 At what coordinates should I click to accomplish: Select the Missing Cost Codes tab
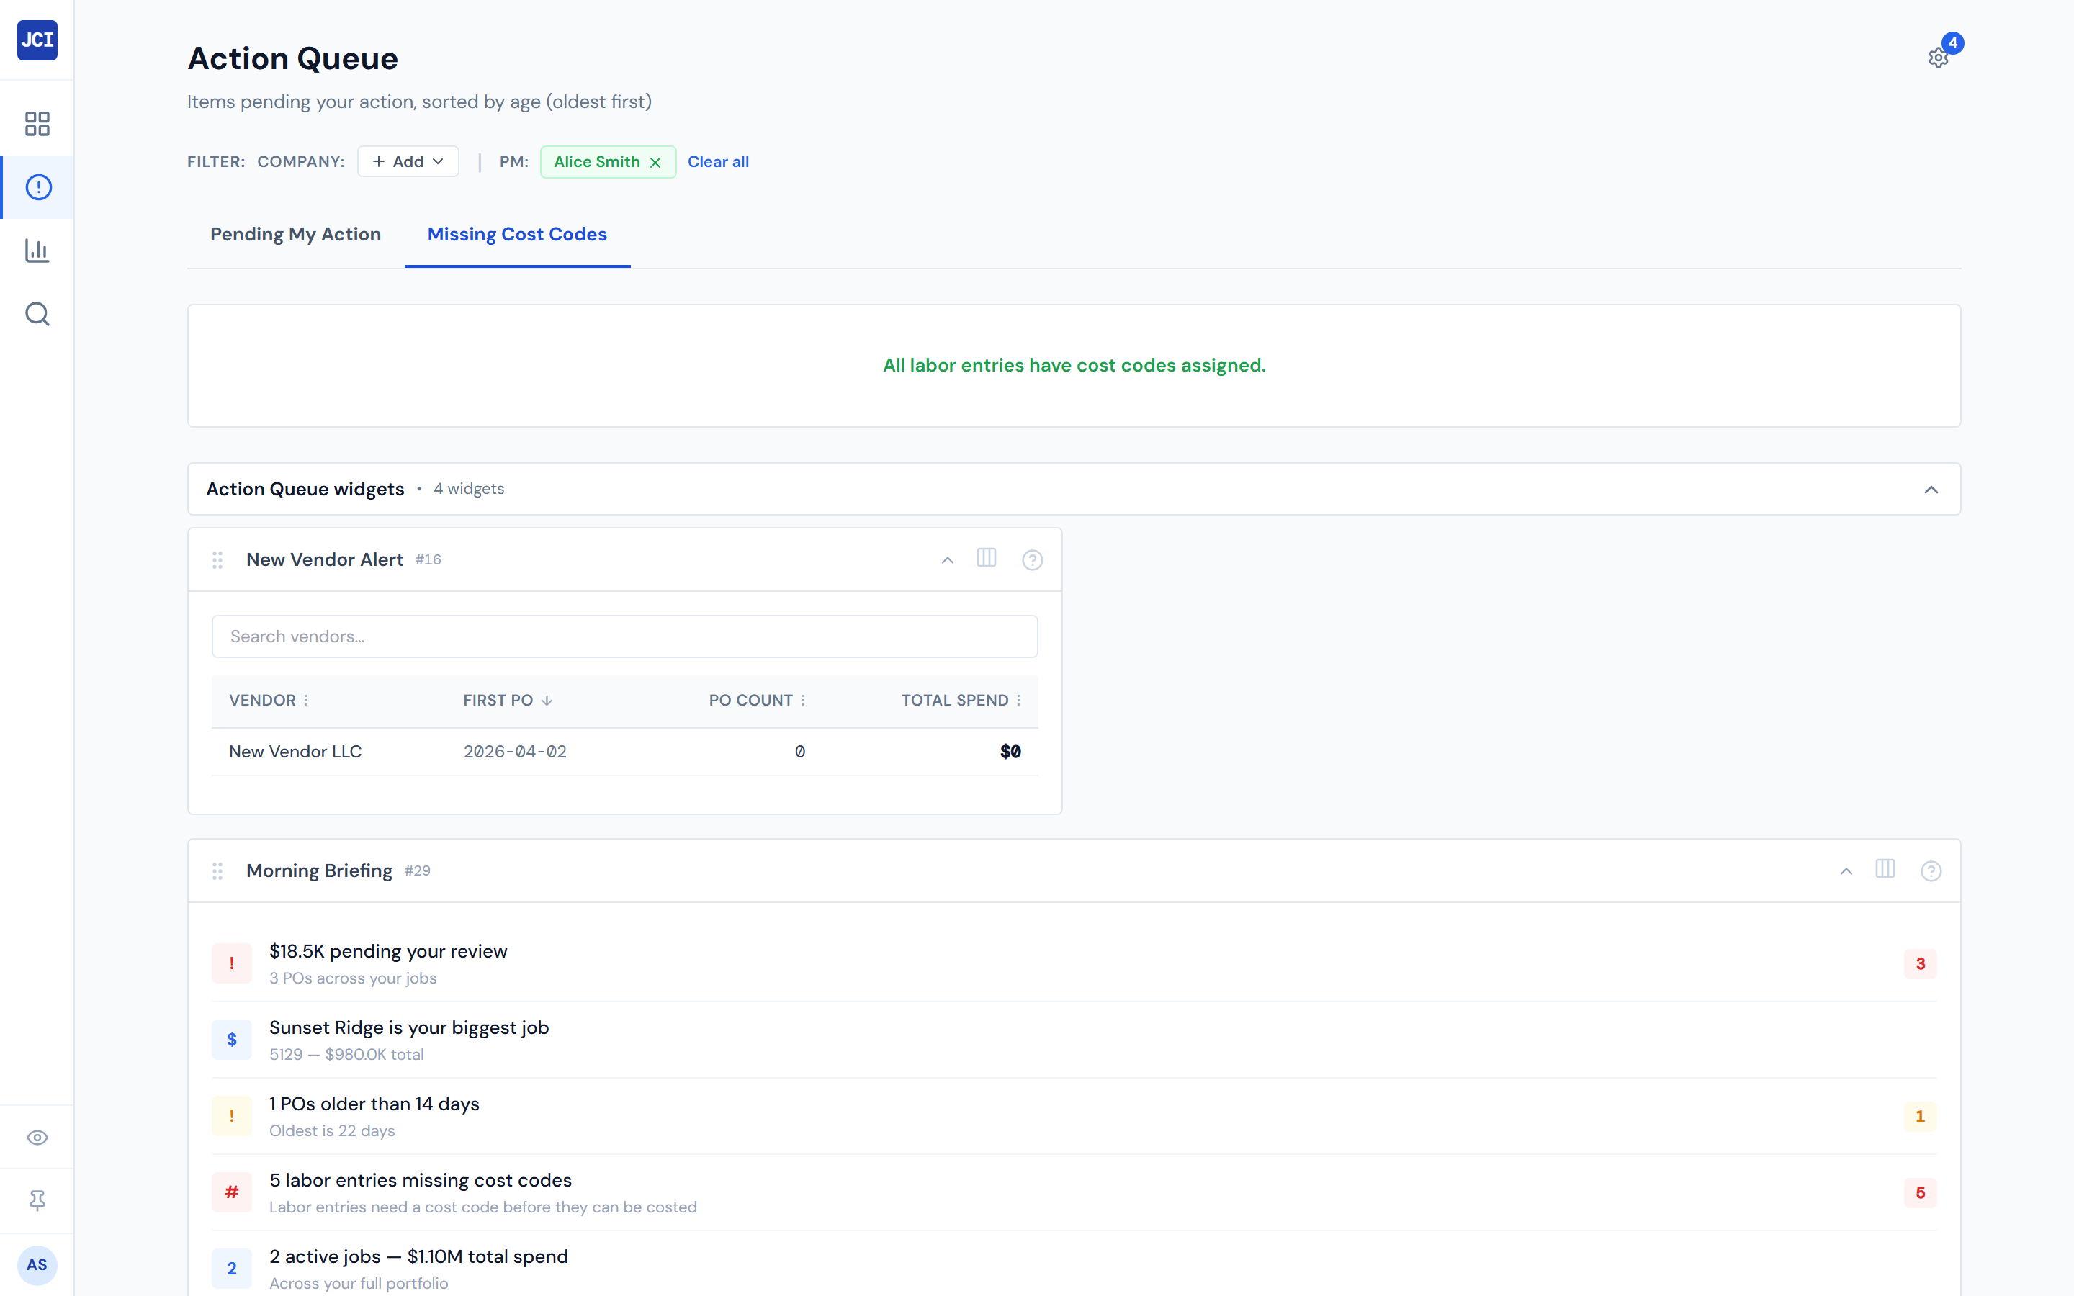coord(517,234)
